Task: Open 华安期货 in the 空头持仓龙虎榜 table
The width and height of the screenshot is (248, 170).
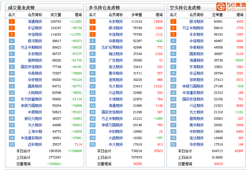Action: 196,144
